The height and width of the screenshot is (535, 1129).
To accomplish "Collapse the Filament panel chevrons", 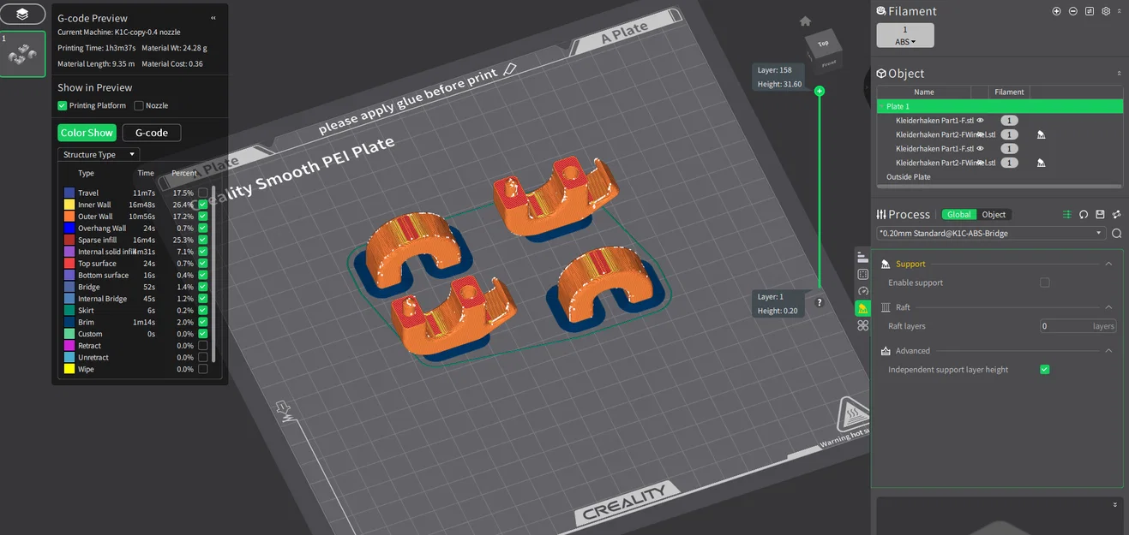I will [x=1119, y=11].
